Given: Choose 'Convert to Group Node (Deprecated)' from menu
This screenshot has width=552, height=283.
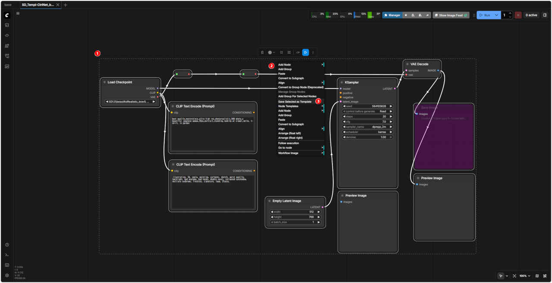Looking at the screenshot, I should [301, 87].
